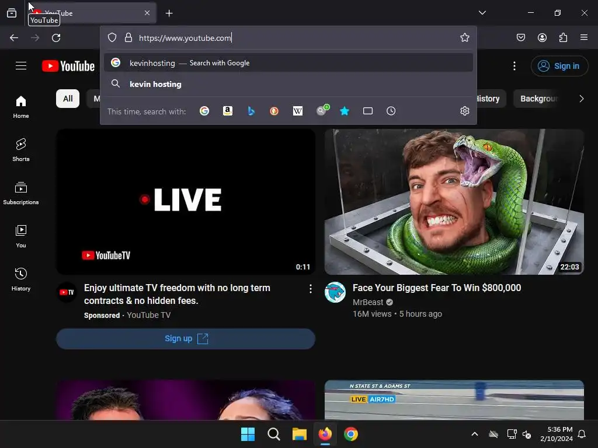
Task: Open notification bell in taskbar
Action: (x=582, y=434)
